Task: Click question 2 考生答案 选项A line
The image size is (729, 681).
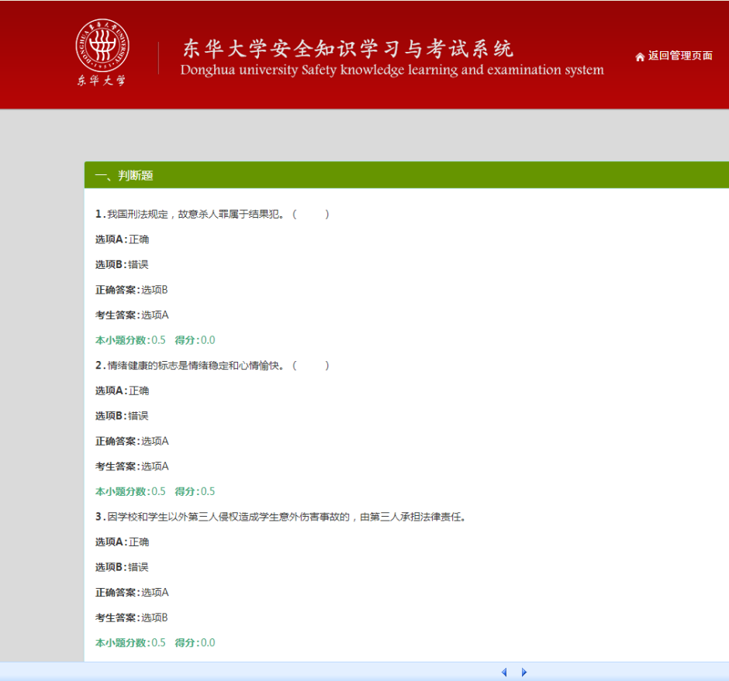Action: [x=132, y=466]
